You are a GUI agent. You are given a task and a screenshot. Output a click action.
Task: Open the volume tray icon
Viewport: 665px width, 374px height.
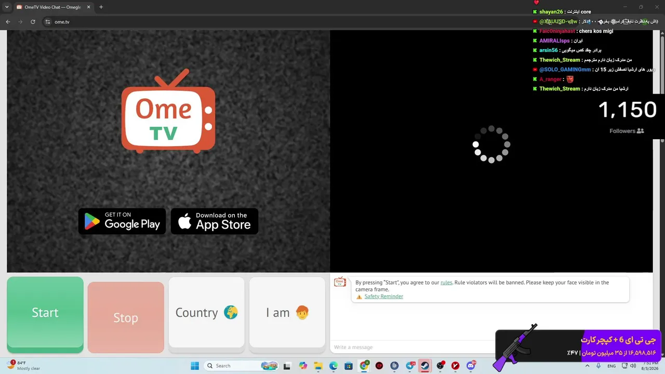[633, 366]
